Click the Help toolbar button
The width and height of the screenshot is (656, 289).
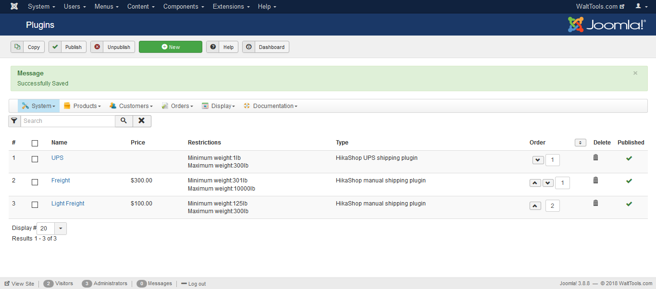click(222, 47)
